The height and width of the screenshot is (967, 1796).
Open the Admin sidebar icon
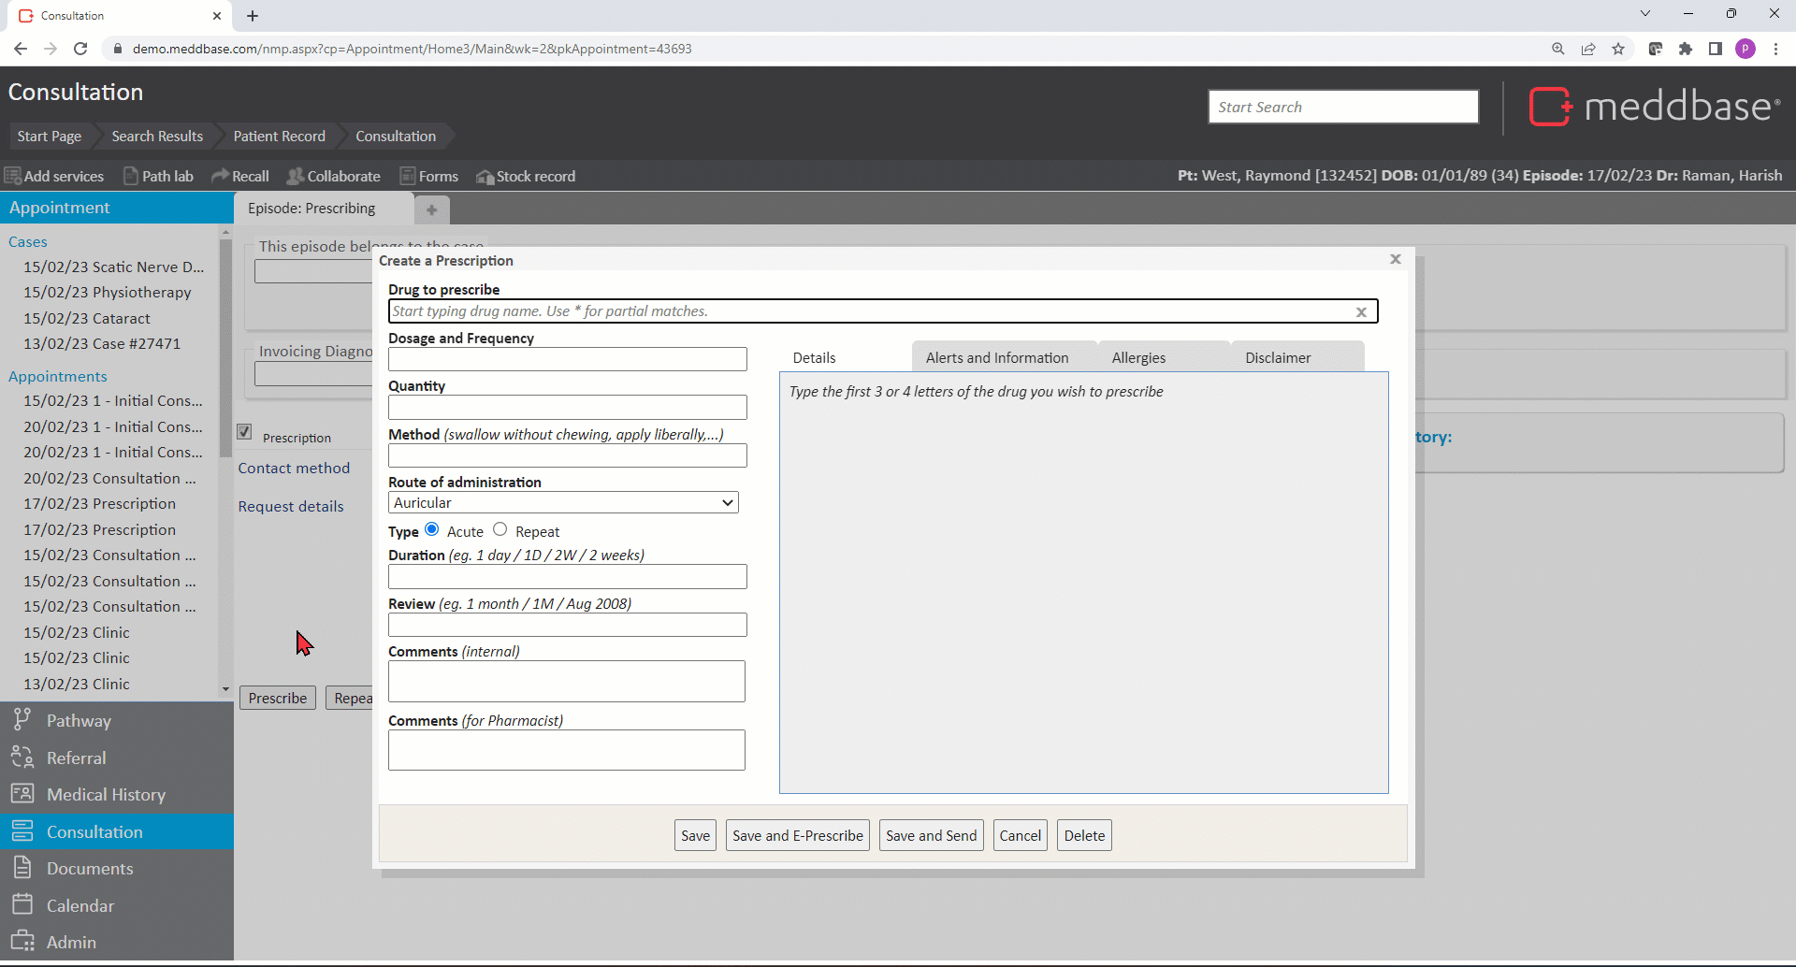(22, 941)
